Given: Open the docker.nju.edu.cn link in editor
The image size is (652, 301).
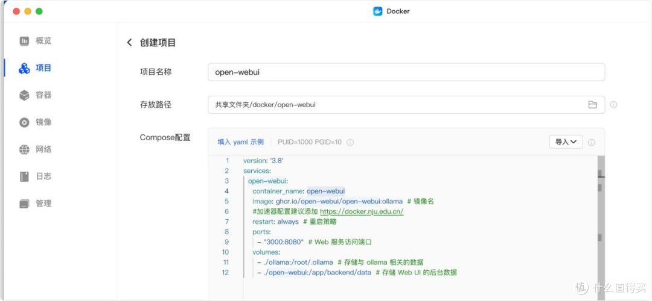Looking at the screenshot, I should (362, 211).
